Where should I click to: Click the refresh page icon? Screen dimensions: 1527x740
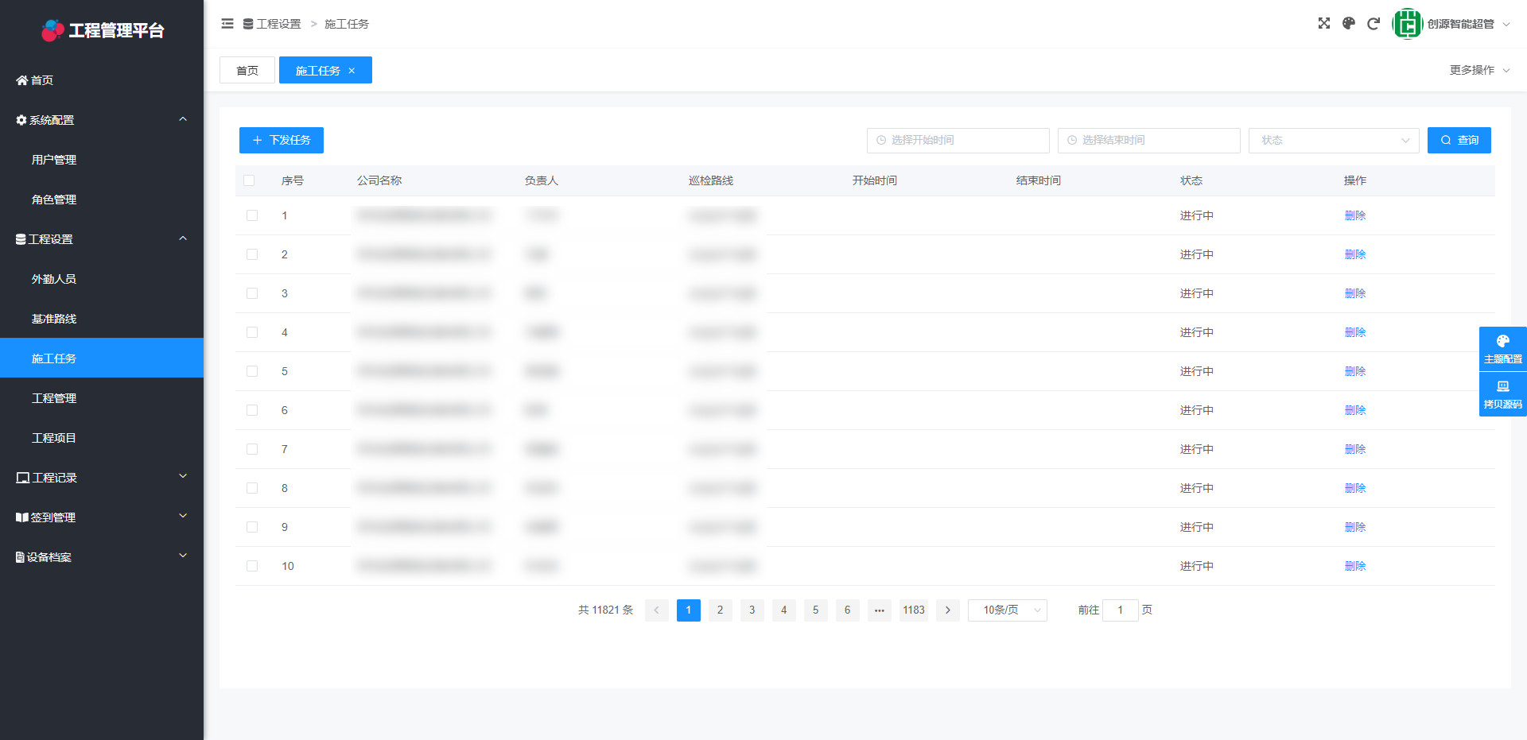(x=1373, y=24)
